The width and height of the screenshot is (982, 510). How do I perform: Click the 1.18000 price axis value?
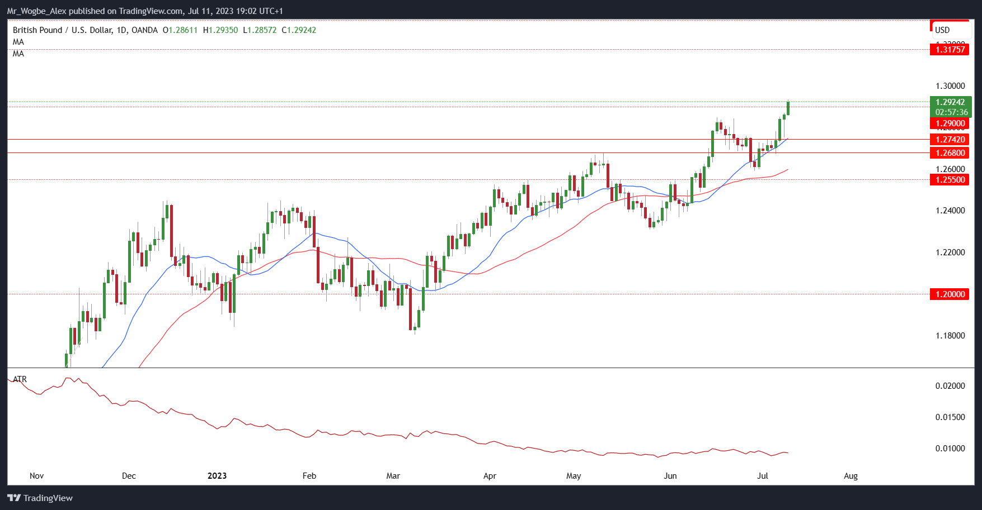point(950,336)
